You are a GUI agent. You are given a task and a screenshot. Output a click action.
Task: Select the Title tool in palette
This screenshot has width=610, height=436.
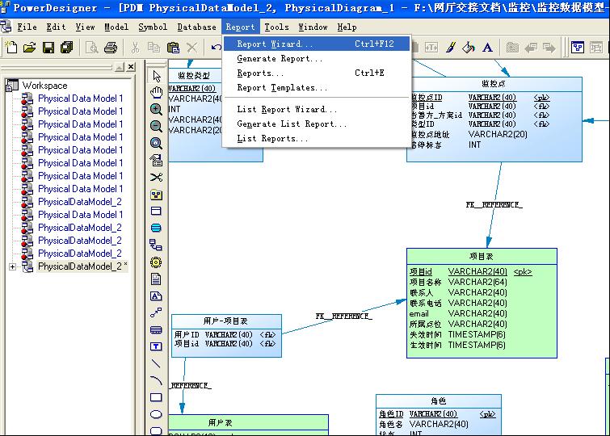click(x=157, y=329)
